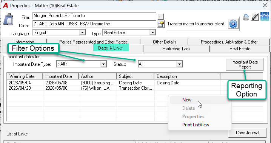
Task: Click the Client name field
Action: (94, 24)
